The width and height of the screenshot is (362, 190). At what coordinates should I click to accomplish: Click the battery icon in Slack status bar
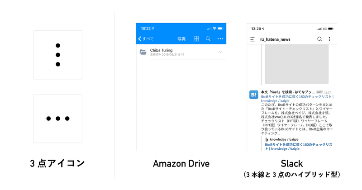(331, 29)
